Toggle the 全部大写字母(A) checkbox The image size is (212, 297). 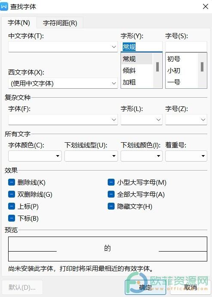click(x=111, y=194)
